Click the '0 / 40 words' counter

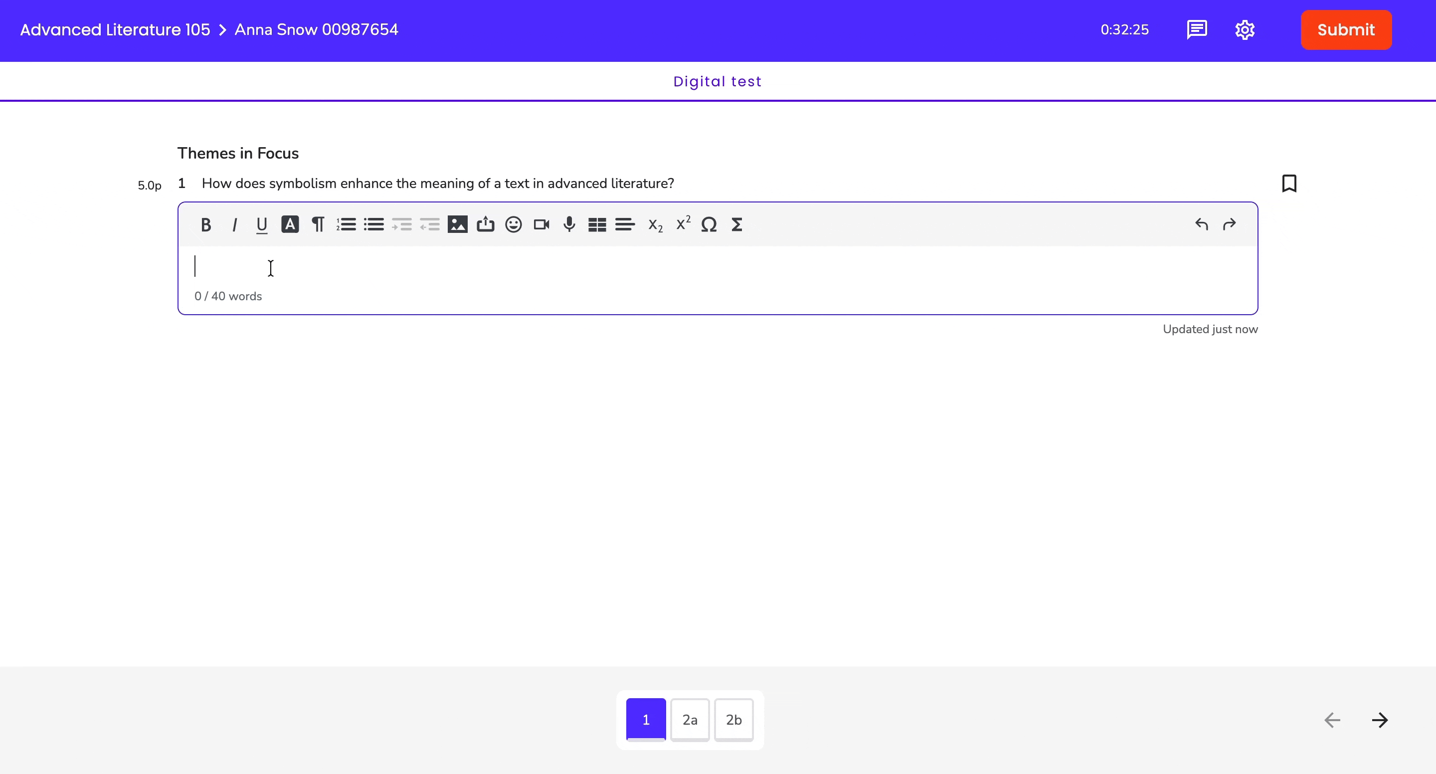(228, 296)
